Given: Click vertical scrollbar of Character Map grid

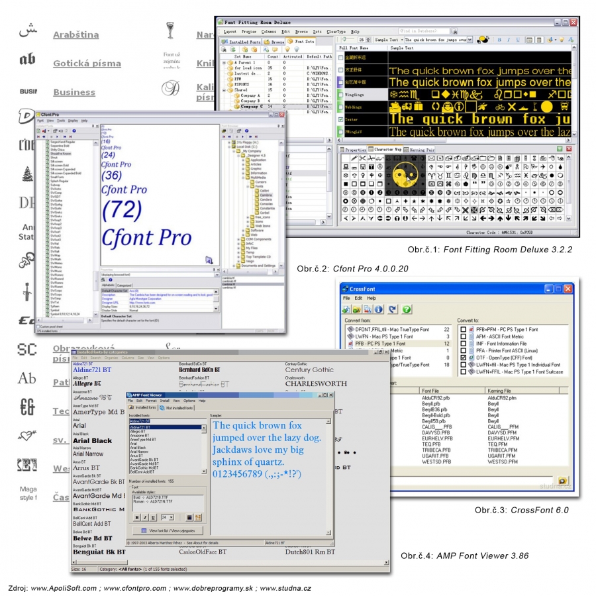Looking at the screenshot, I should click(x=569, y=189).
